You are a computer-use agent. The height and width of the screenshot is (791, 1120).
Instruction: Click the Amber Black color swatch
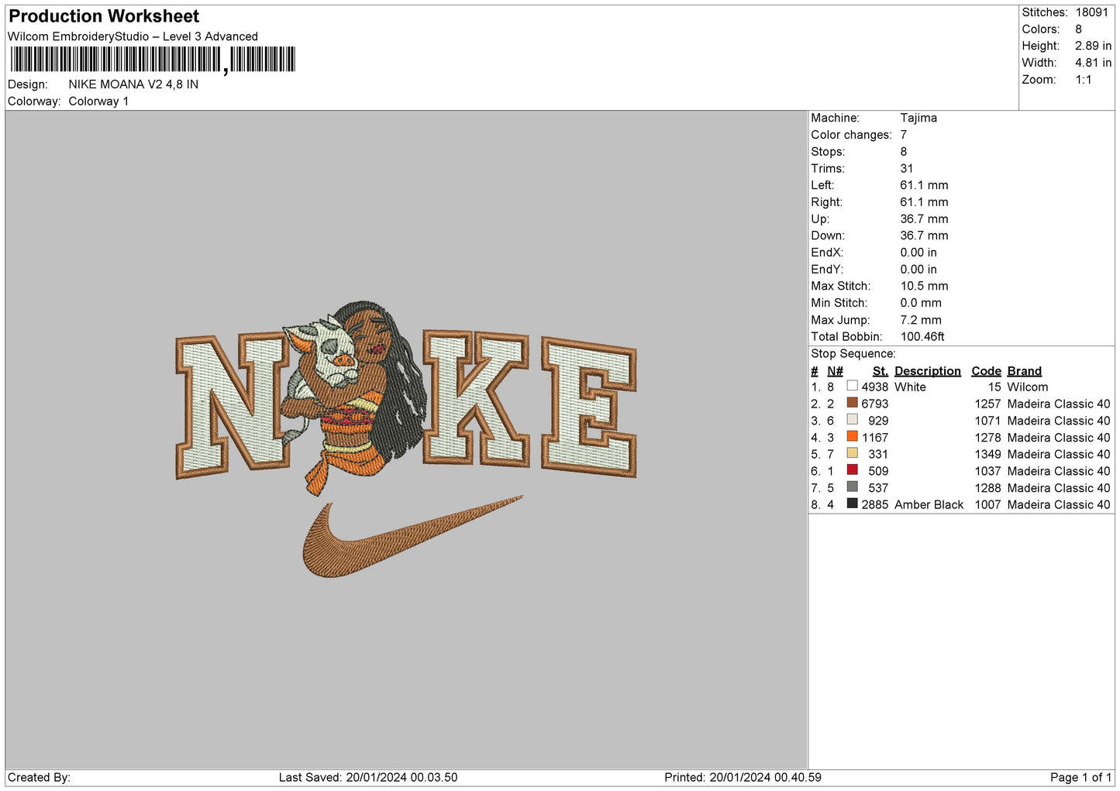(x=853, y=504)
